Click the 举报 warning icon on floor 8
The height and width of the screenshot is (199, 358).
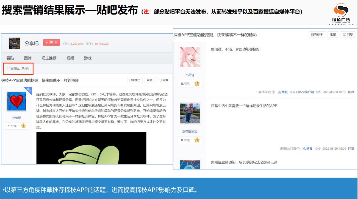click(280, 92)
